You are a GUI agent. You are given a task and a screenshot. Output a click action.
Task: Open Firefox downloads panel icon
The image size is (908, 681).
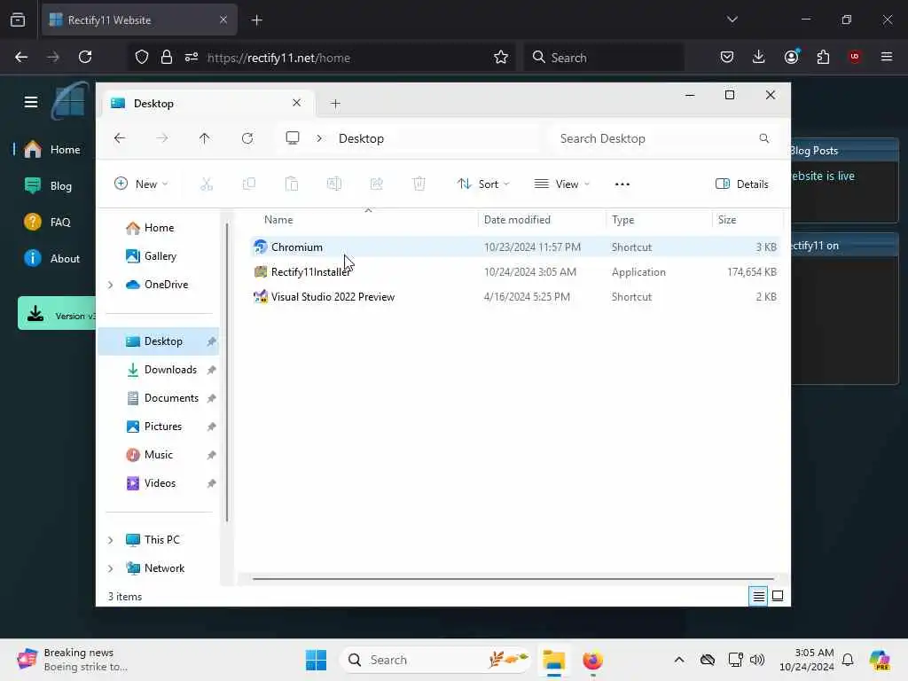pyautogui.click(x=759, y=57)
